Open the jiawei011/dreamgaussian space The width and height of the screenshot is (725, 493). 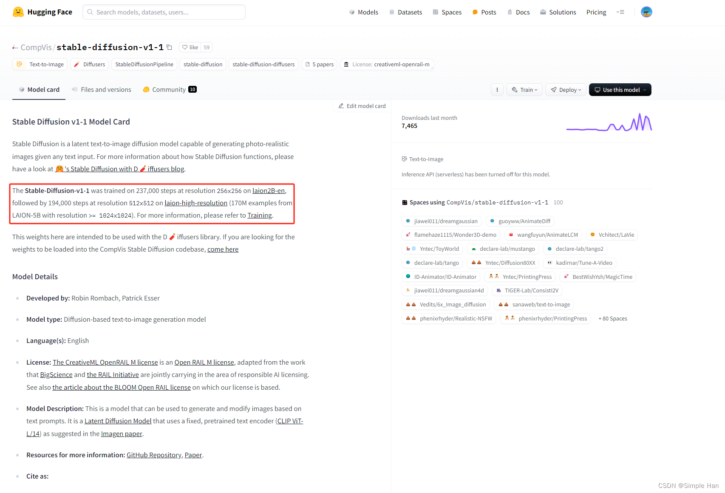pos(442,221)
